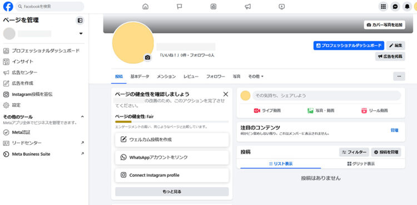This screenshot has width=417, height=205.
Task: Click the 編集 button
Action: coord(396,45)
